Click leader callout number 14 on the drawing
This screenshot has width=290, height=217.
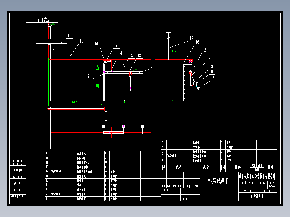coord(69,35)
